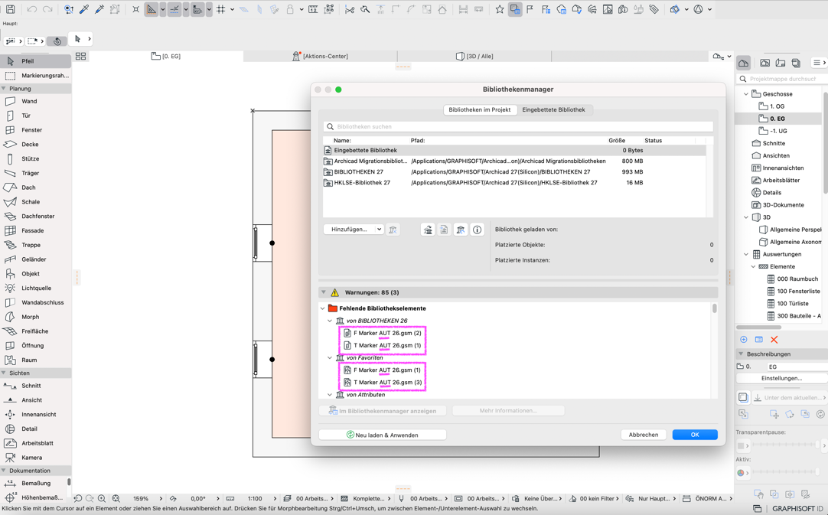Select the Treppe tool
Viewport: 828px width, 515px height.
click(36, 245)
